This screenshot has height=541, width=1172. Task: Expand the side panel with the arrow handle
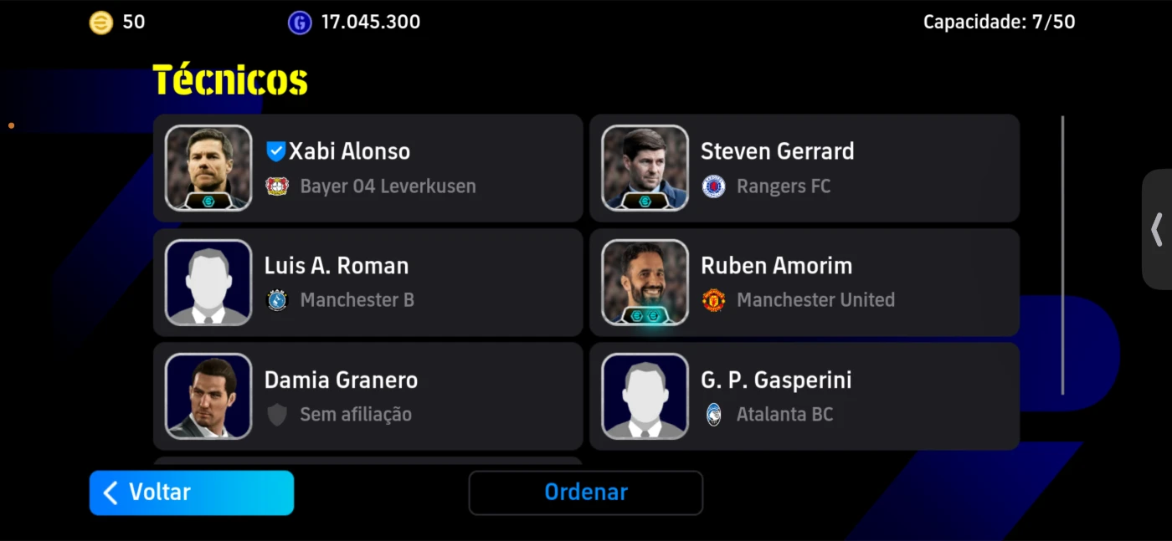[1157, 230]
